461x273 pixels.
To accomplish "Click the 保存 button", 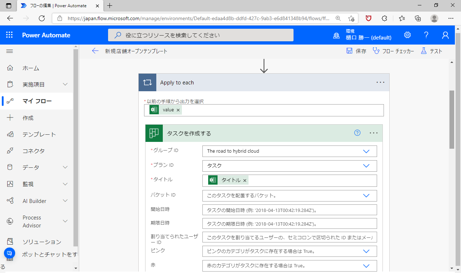I will (x=357, y=51).
